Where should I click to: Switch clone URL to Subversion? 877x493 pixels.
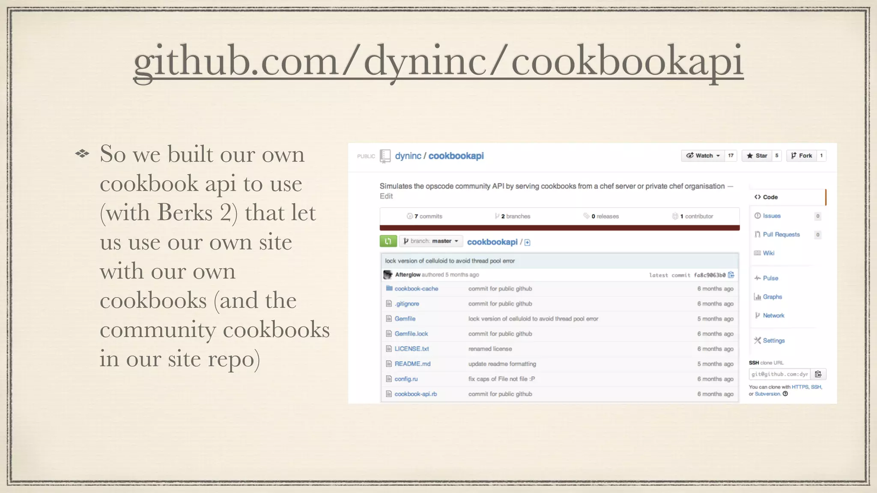[767, 394]
